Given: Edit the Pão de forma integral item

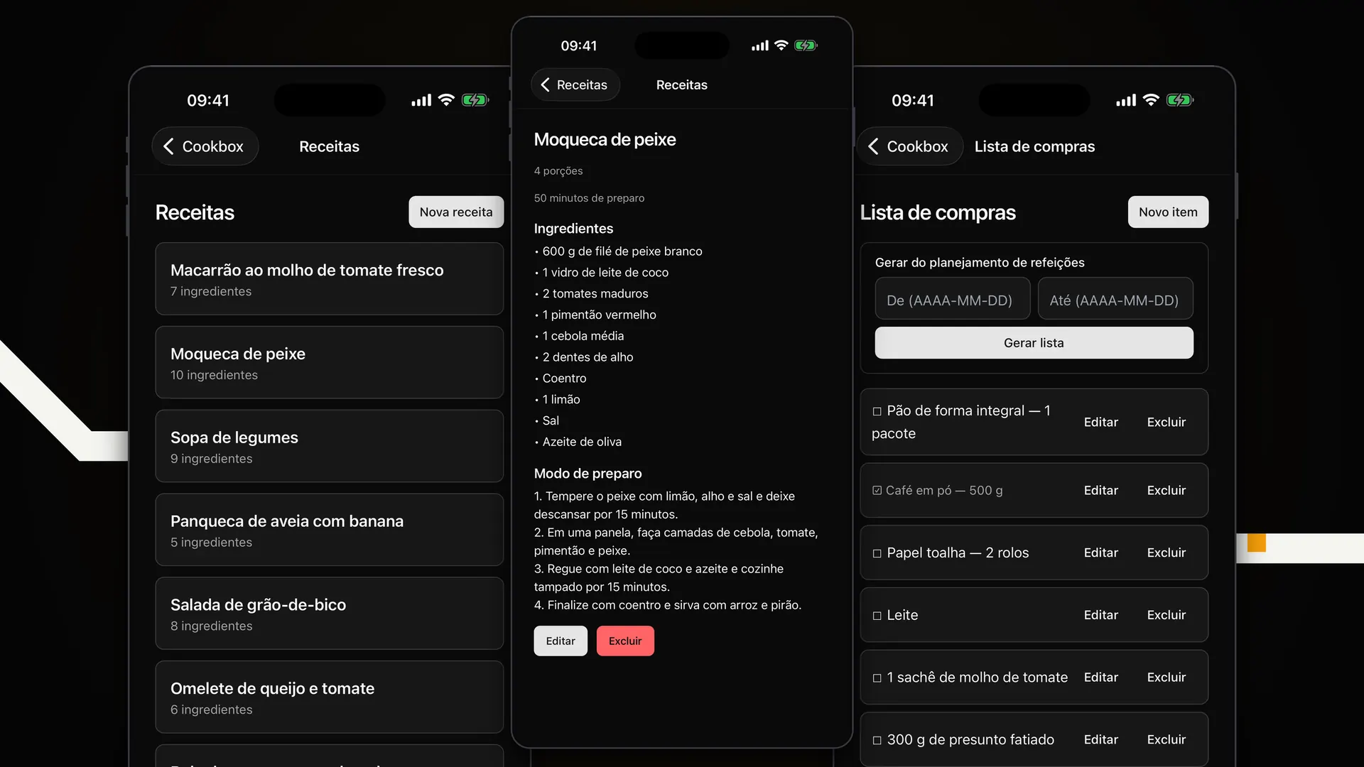Looking at the screenshot, I should click(1100, 422).
